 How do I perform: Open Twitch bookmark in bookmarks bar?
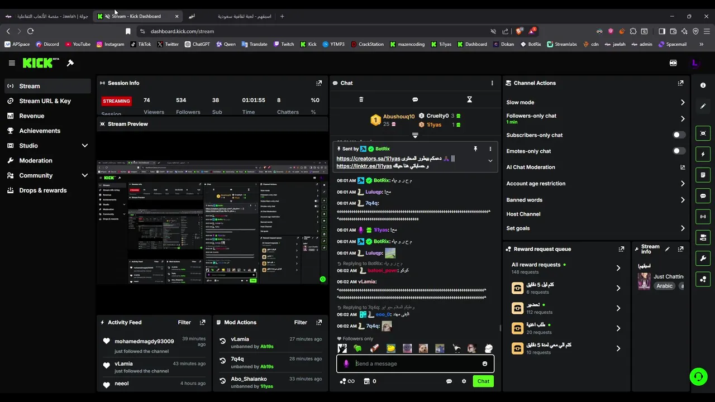(x=284, y=44)
